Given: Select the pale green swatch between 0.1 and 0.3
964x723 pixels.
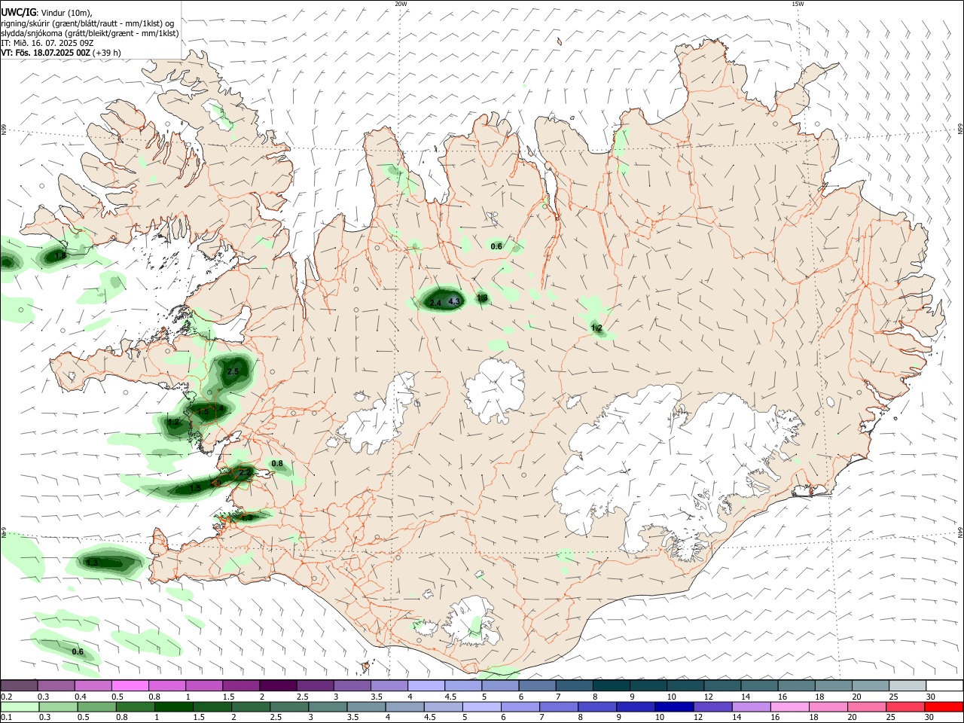Looking at the screenshot, I should click(20, 706).
